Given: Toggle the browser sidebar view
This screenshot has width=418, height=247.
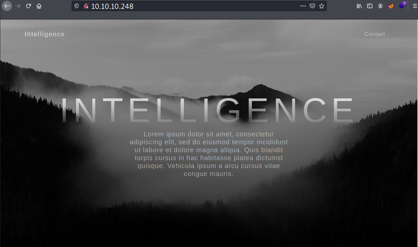Looking at the screenshot, I should (370, 6).
